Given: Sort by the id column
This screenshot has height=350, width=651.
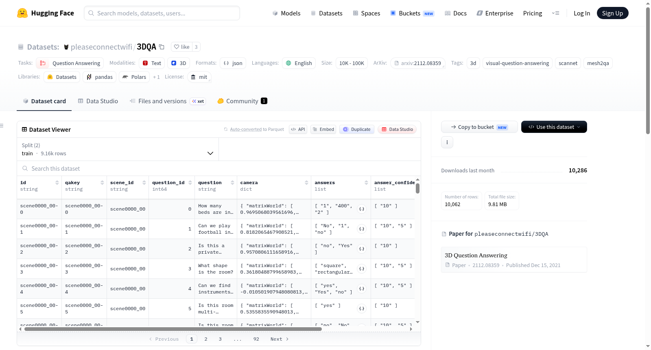Looking at the screenshot, I should 57,183.
